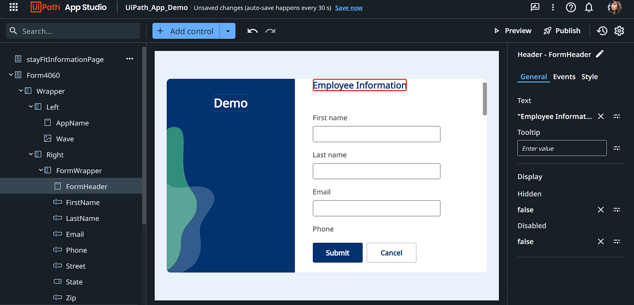Click the Publish button
Viewport: 634px width, 305px height.
point(562,31)
